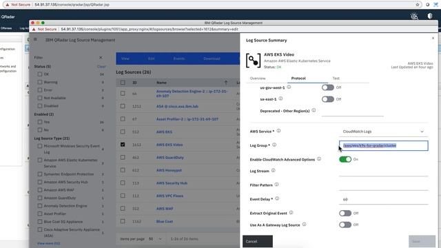Sort log sources by Name arrow
This screenshot has height=248, width=441.
pyautogui.click(x=226, y=83)
